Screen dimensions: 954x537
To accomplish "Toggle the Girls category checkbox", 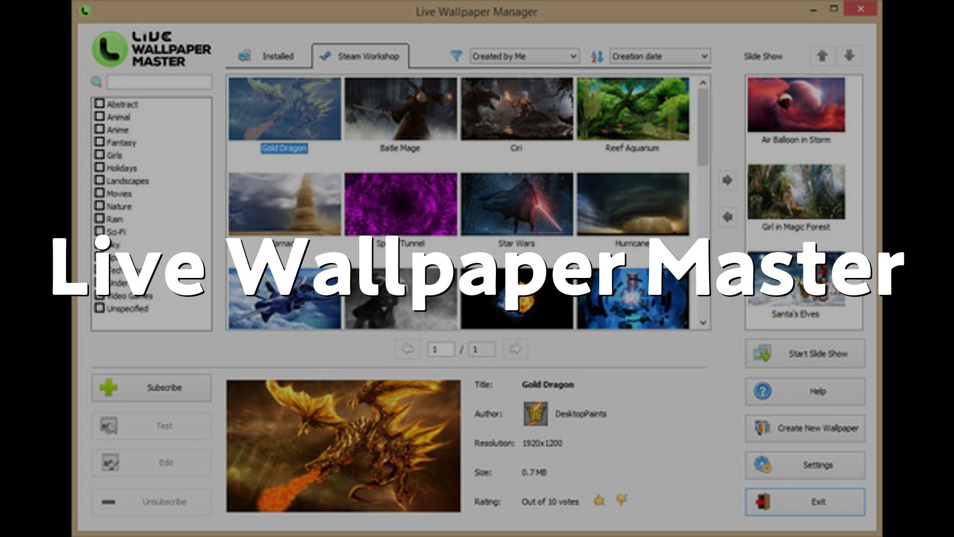I will tap(99, 155).
